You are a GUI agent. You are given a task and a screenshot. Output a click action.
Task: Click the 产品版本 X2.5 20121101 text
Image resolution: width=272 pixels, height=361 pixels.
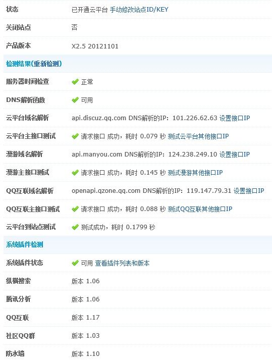[95, 46]
